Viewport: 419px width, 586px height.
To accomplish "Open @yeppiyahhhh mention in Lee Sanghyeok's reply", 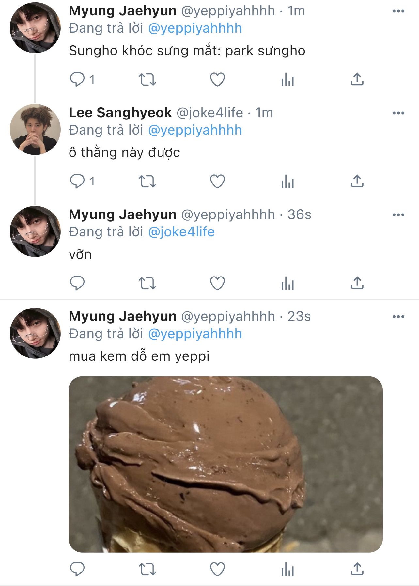I will point(195,130).
